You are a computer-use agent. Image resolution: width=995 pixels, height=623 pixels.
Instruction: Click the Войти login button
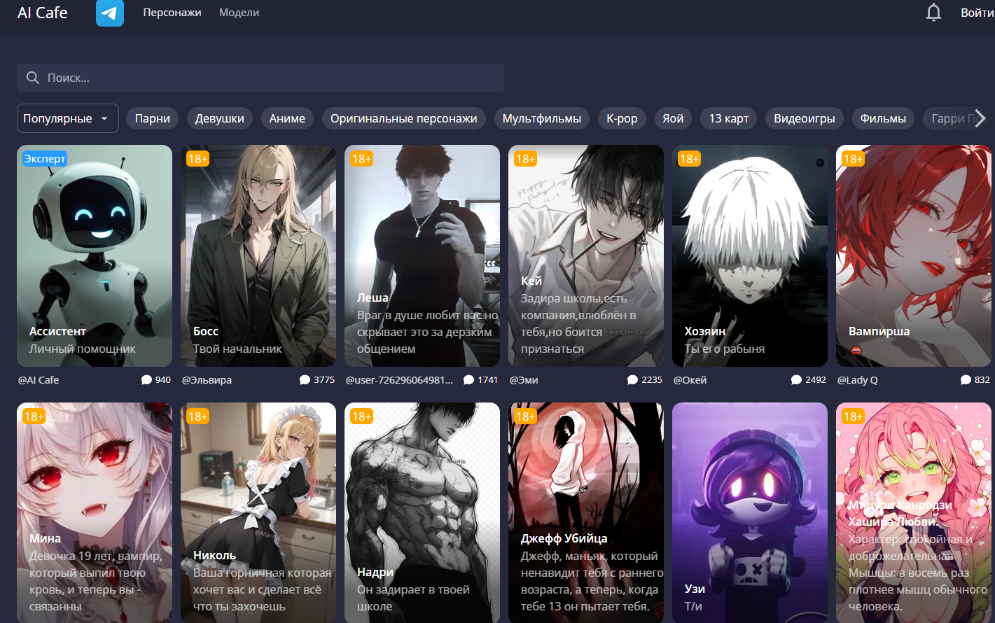pyautogui.click(x=977, y=13)
